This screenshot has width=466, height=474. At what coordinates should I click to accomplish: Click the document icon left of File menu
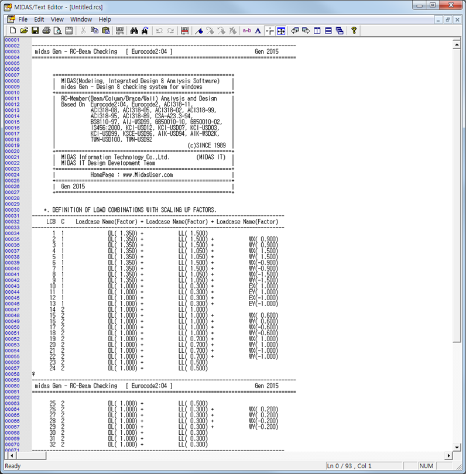coord(11,19)
